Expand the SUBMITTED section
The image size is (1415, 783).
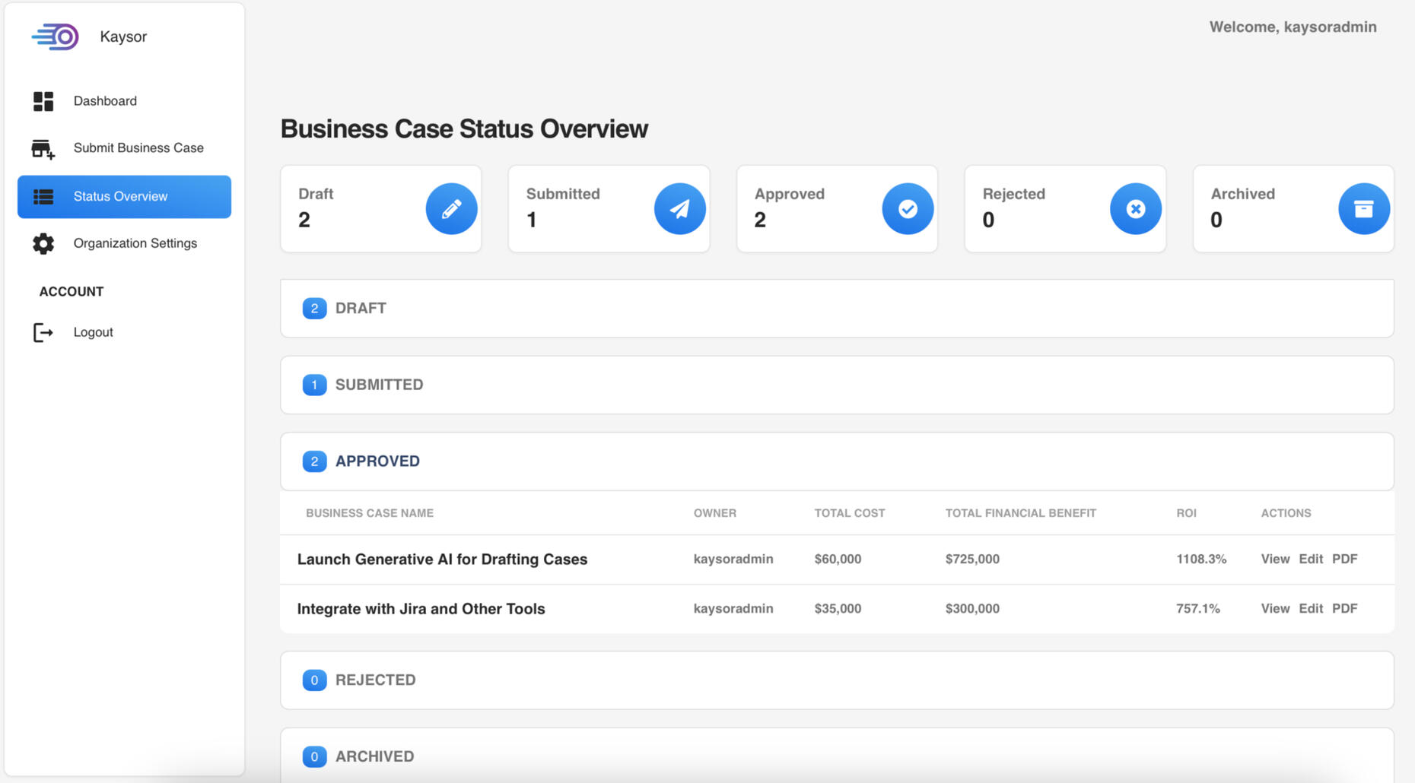pyautogui.click(x=379, y=385)
